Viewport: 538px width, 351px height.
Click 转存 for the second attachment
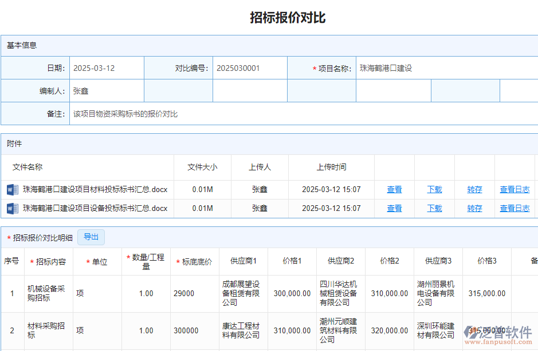click(x=474, y=208)
